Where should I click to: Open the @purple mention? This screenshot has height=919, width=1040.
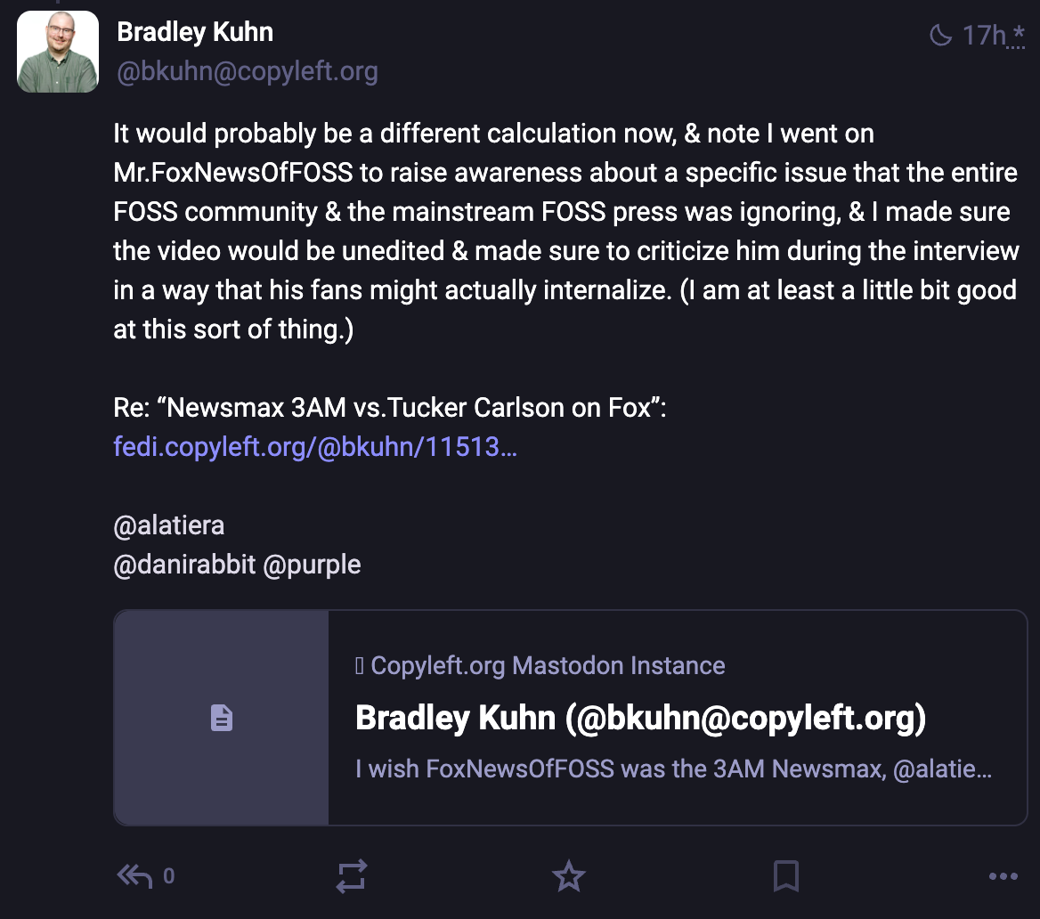[x=312, y=565]
